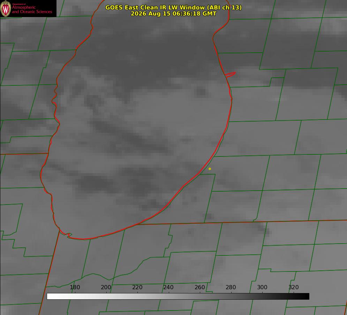This screenshot has height=315, width=347.
Task: Click the small 'Department of' text
Action: click(19, 4)
